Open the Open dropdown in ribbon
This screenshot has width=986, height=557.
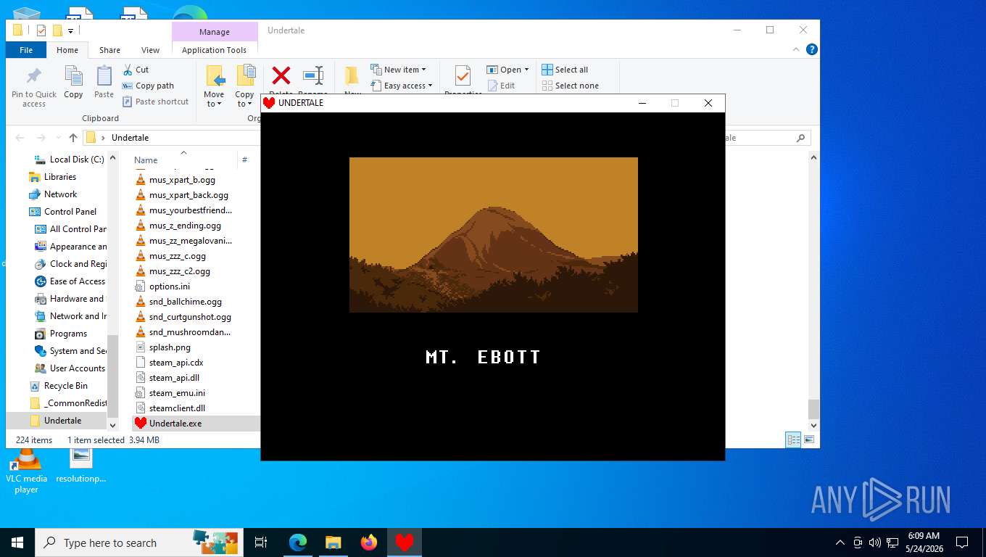coord(507,70)
